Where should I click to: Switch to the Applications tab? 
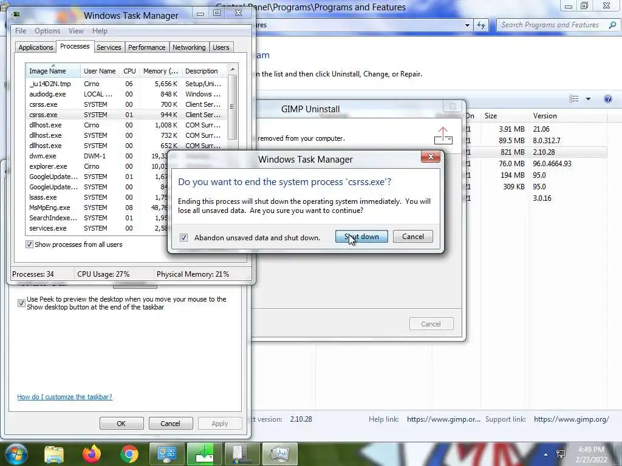tap(36, 47)
